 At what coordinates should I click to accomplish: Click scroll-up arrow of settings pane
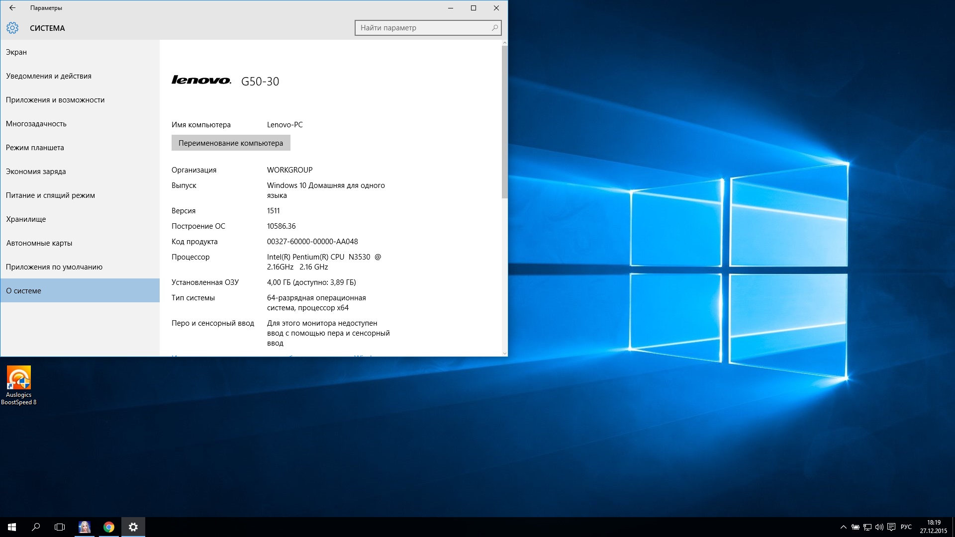click(x=504, y=43)
